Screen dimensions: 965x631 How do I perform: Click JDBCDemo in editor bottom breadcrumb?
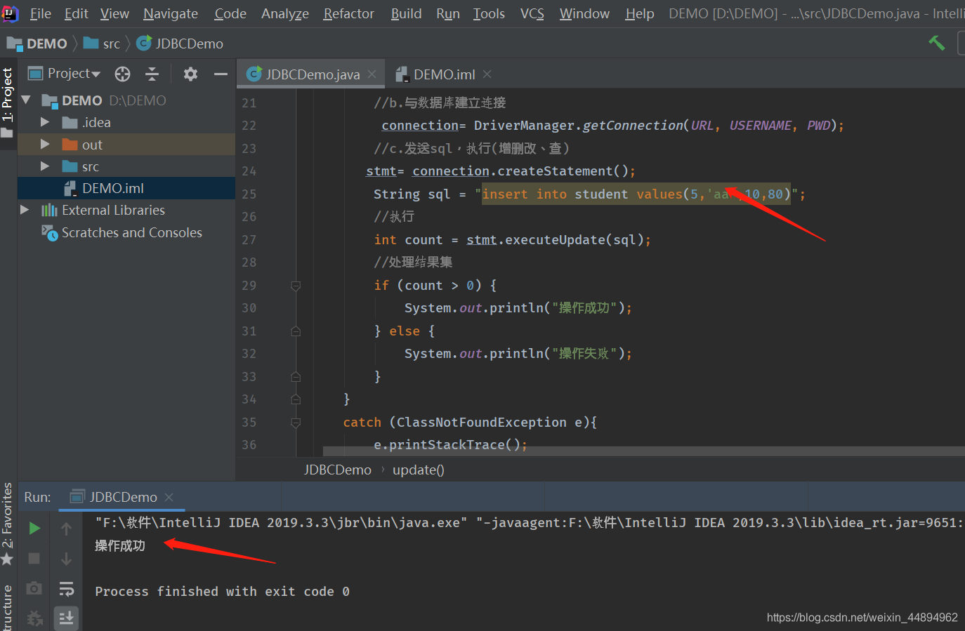337,470
